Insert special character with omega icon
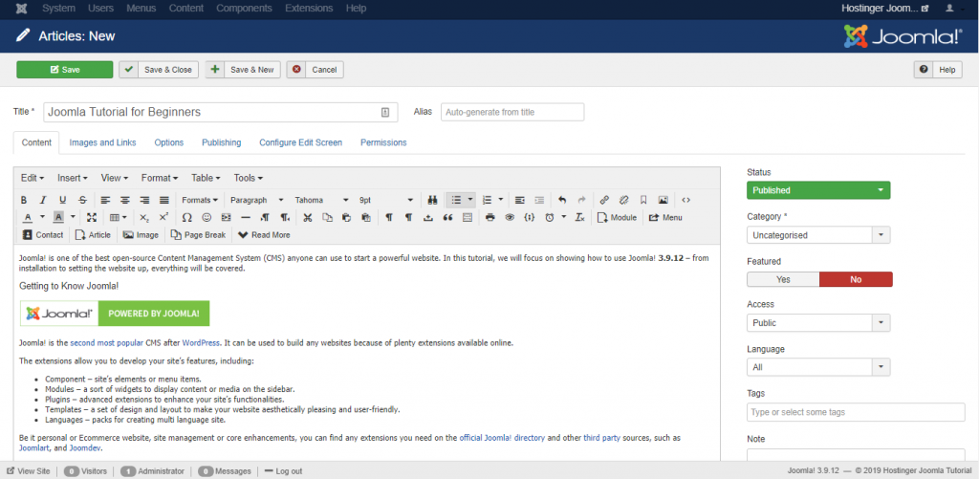This screenshot has width=979, height=479. click(186, 217)
